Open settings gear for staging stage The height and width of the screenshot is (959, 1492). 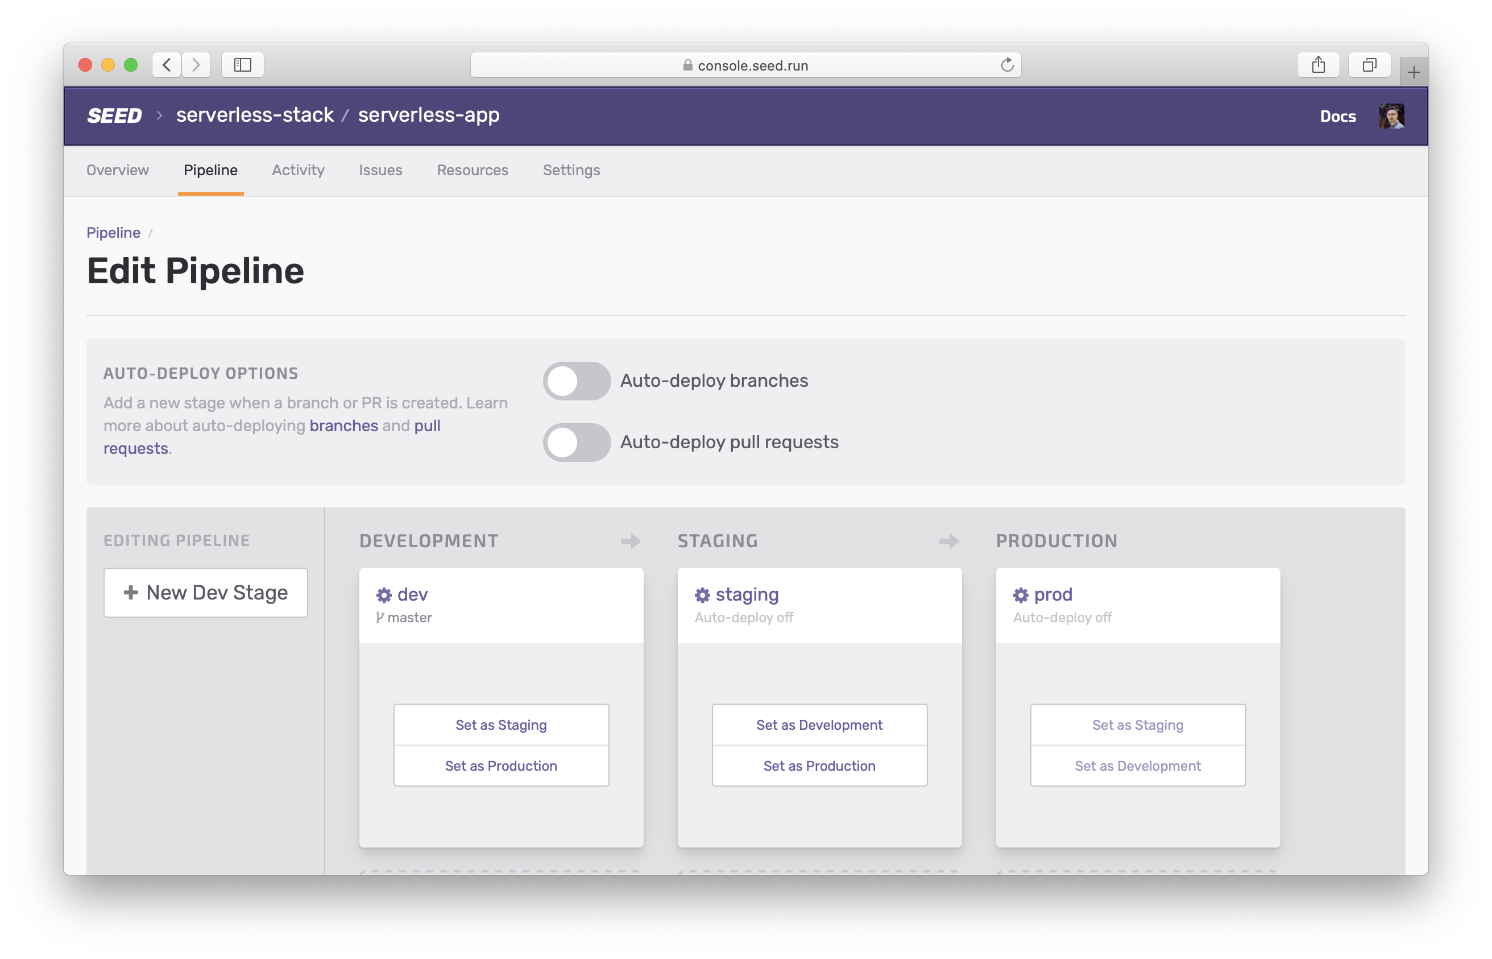pyautogui.click(x=702, y=596)
